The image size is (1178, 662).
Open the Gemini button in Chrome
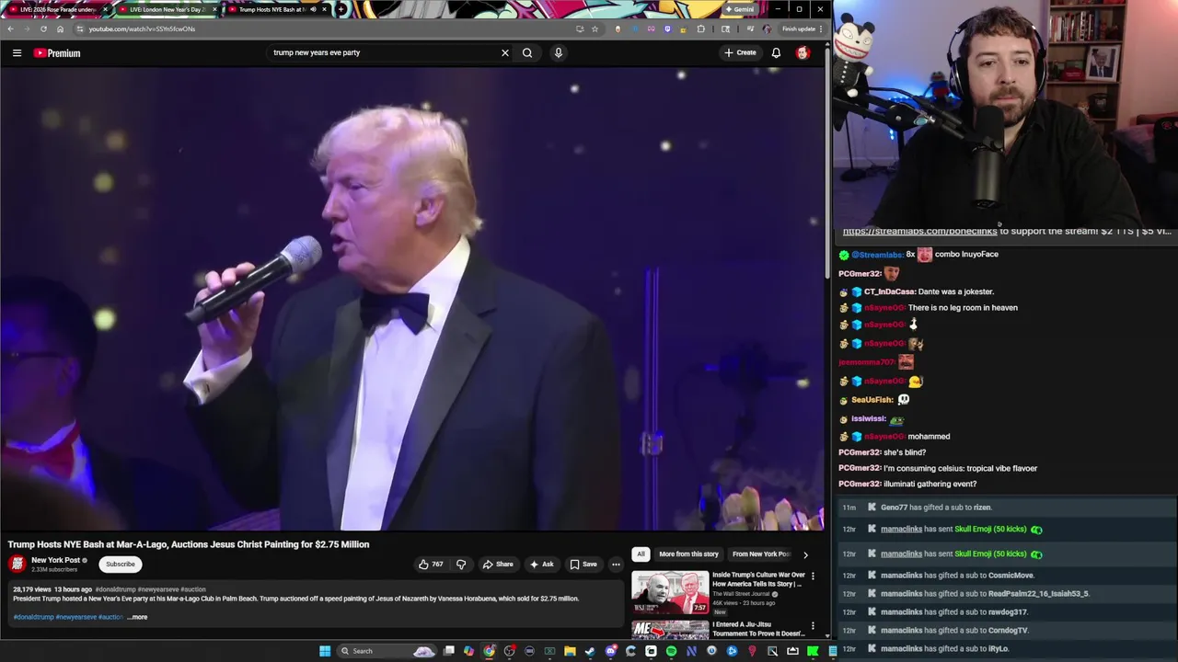[741, 9]
